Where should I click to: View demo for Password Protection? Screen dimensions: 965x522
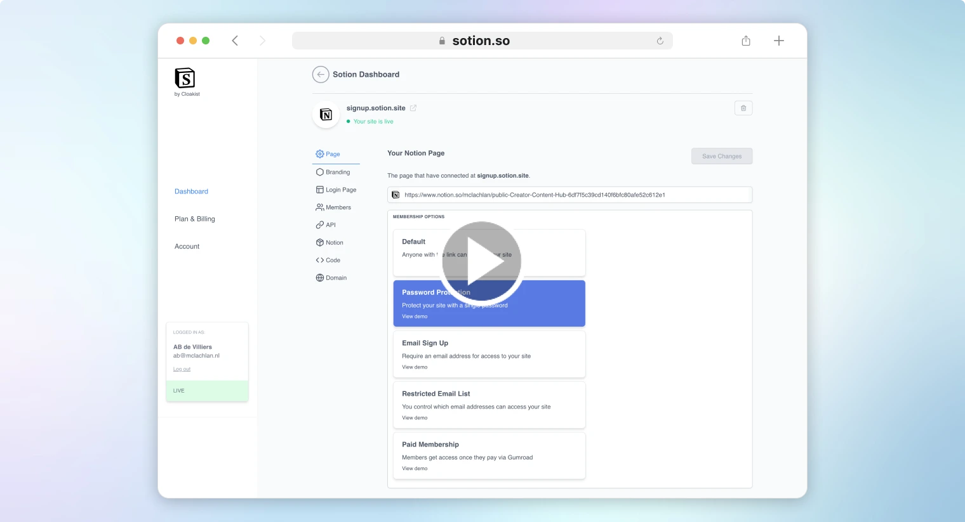click(415, 316)
